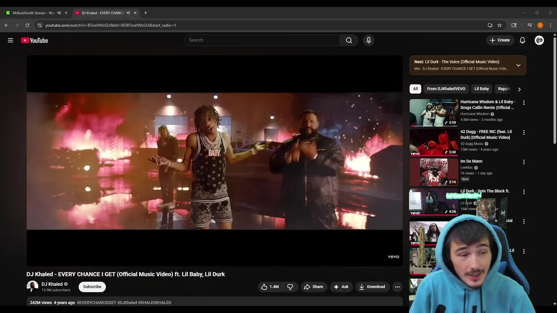Open the notifications bell
The image size is (557, 313).
[523, 40]
